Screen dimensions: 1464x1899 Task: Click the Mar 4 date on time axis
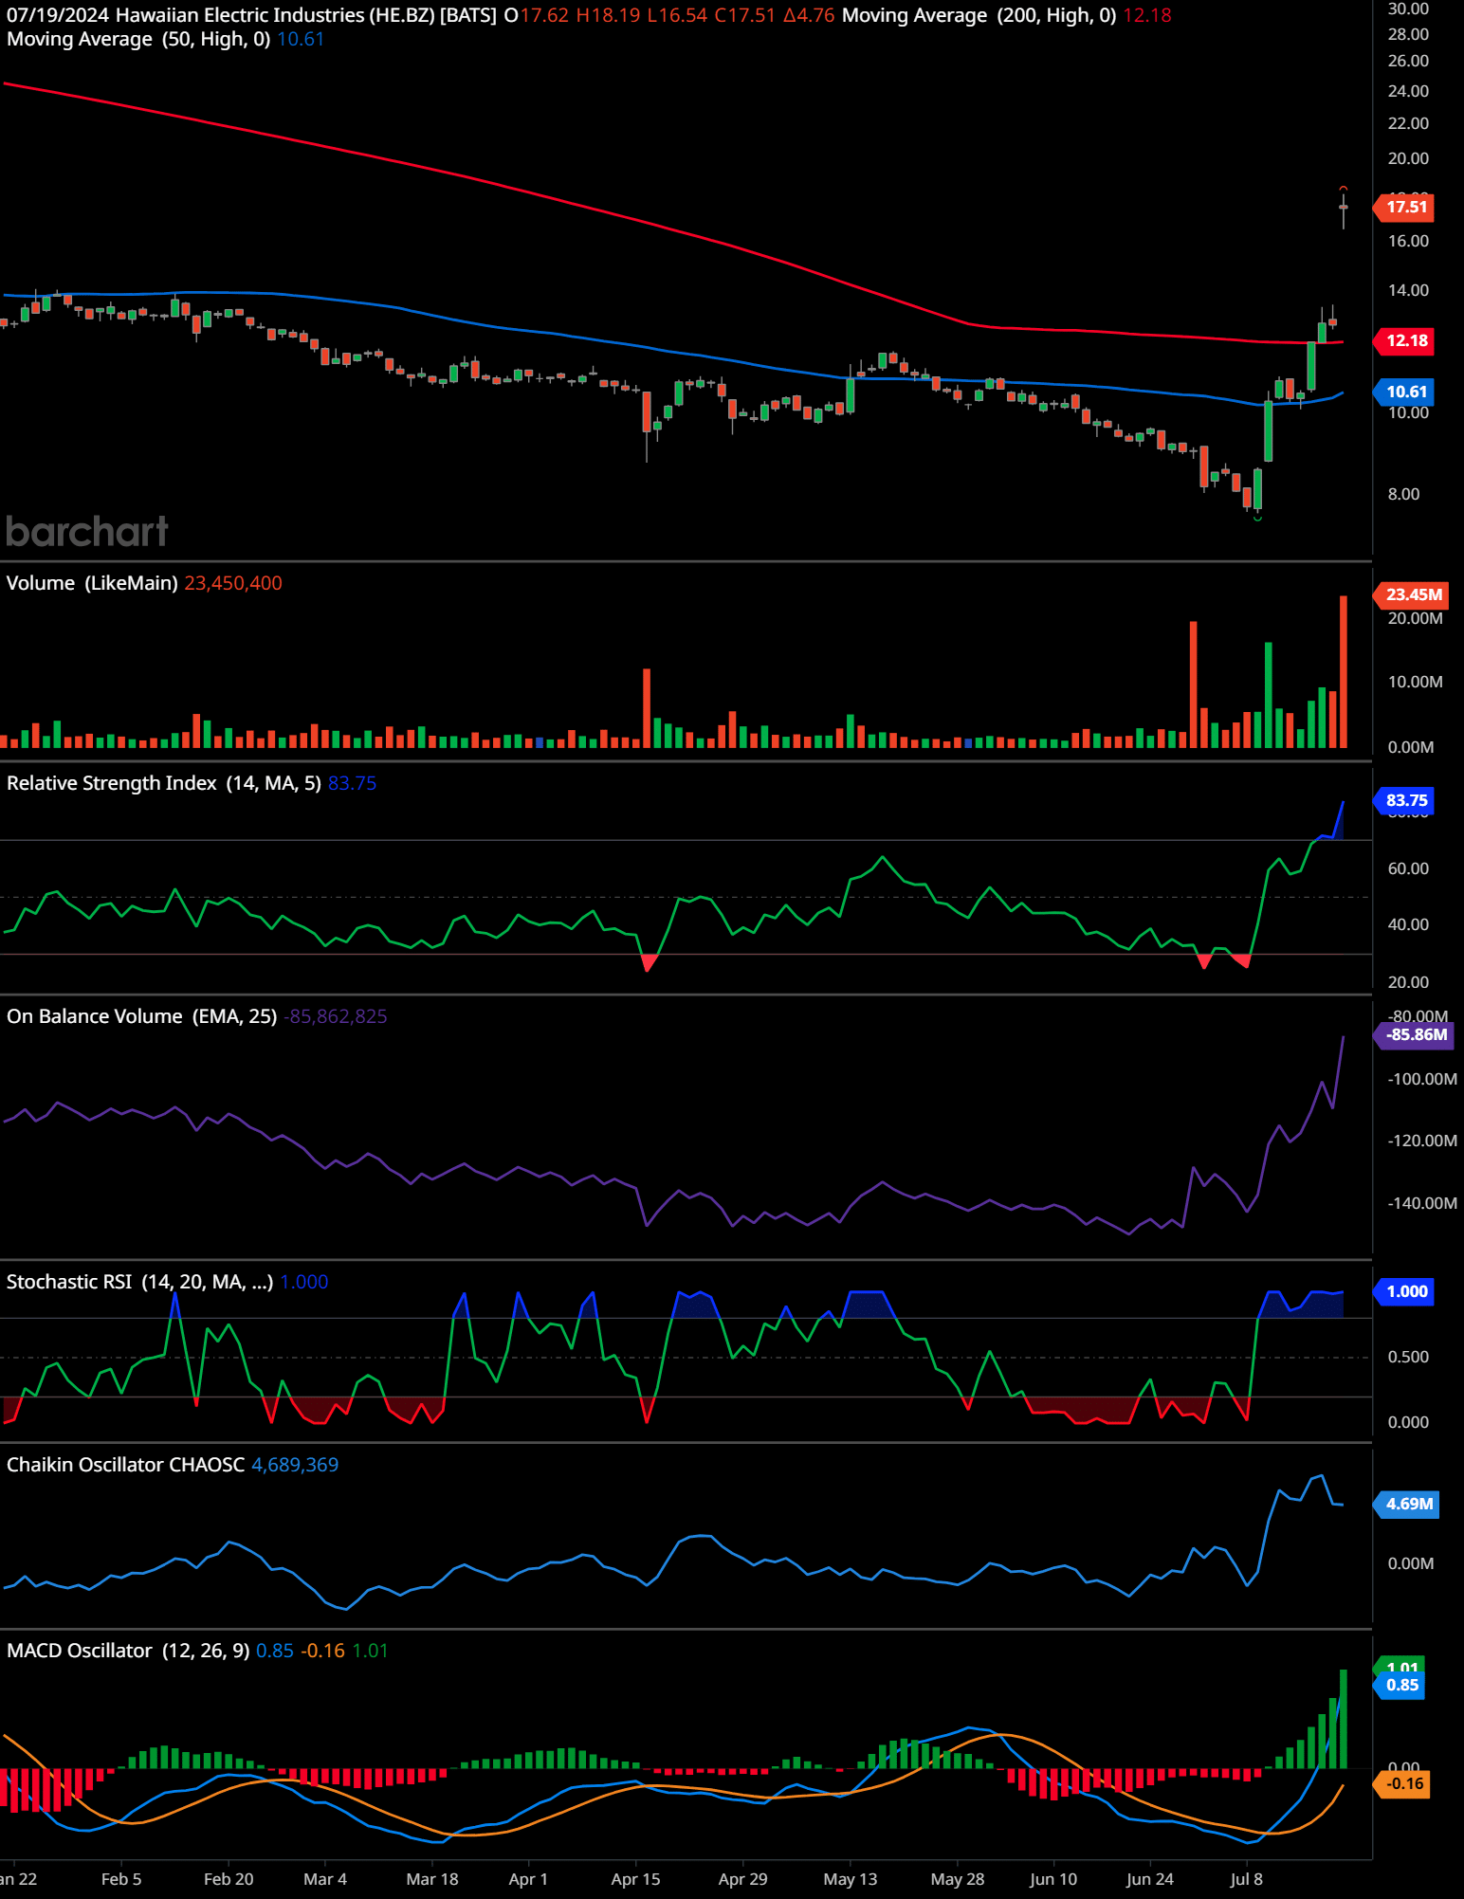[325, 1879]
